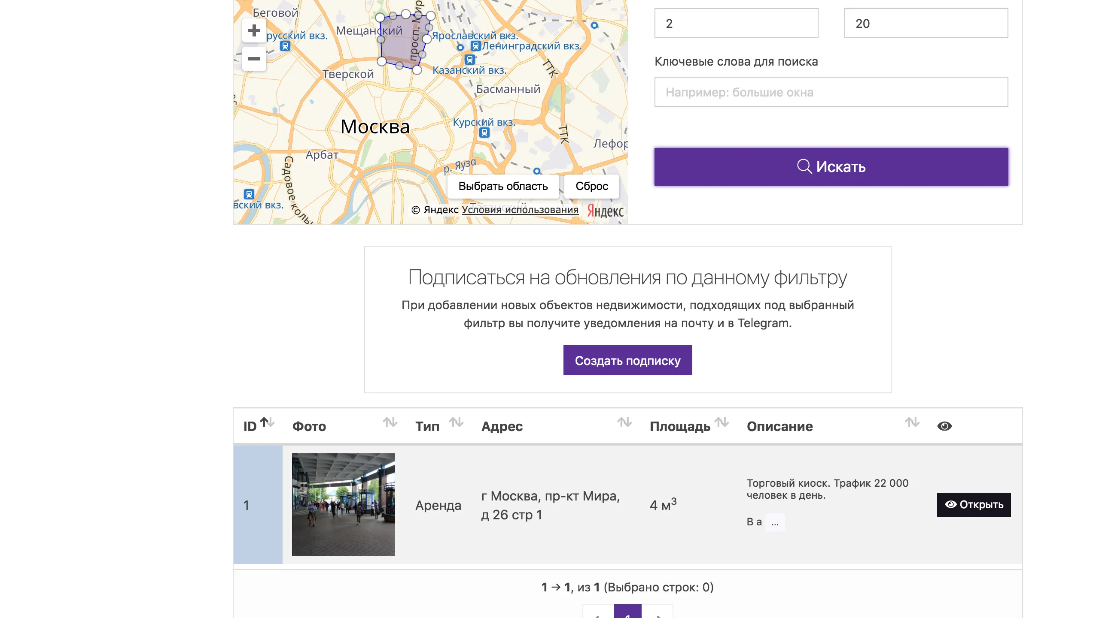The image size is (1096, 618).
Task: Click Курский вокзал station marker on map
Action: pos(484,133)
